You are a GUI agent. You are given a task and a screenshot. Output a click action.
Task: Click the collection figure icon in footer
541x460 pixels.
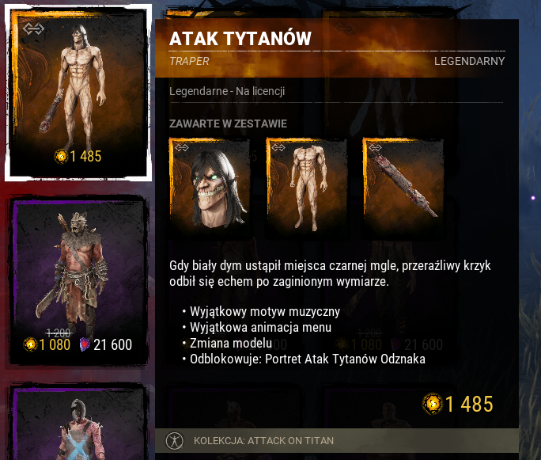point(175,441)
